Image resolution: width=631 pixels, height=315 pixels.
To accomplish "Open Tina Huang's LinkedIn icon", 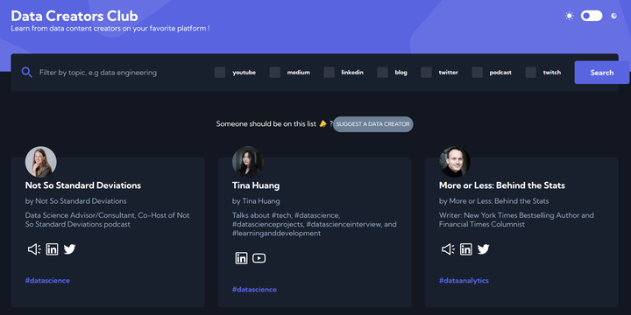I will click(242, 258).
